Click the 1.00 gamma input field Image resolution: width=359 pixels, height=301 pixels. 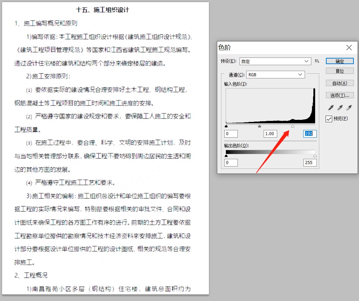pyautogui.click(x=270, y=133)
